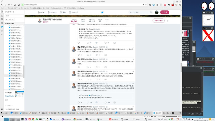This screenshot has height=121, width=215.
Task: Click the ツイート compose button
Action: [x=165, y=12]
